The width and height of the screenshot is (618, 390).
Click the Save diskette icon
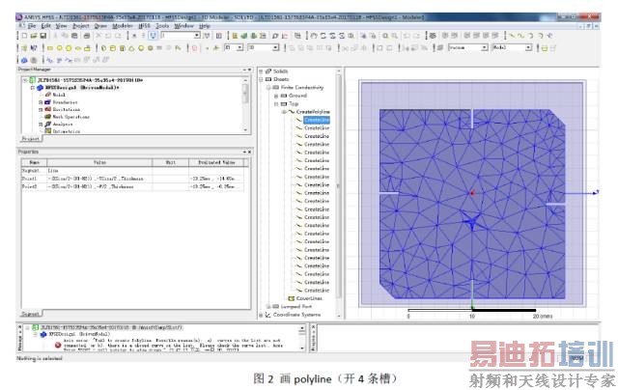[x=42, y=36]
